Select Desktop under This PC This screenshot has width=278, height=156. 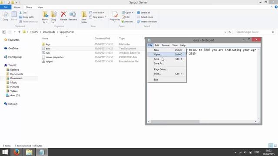coord(13,70)
